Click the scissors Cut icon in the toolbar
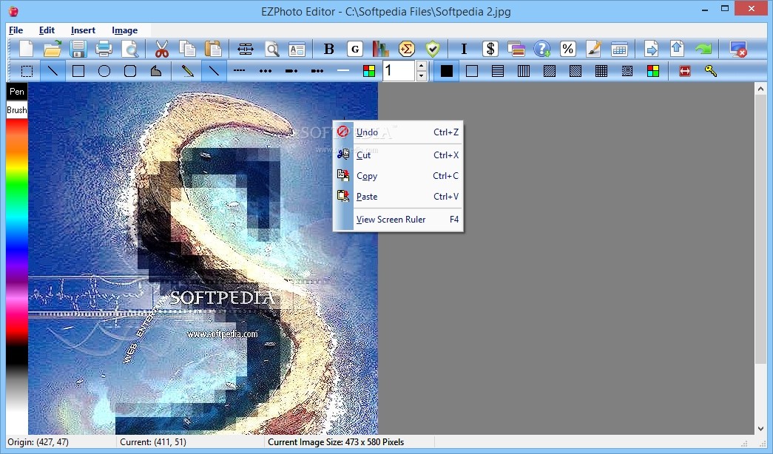Image resolution: width=773 pixels, height=454 pixels. coord(162,49)
